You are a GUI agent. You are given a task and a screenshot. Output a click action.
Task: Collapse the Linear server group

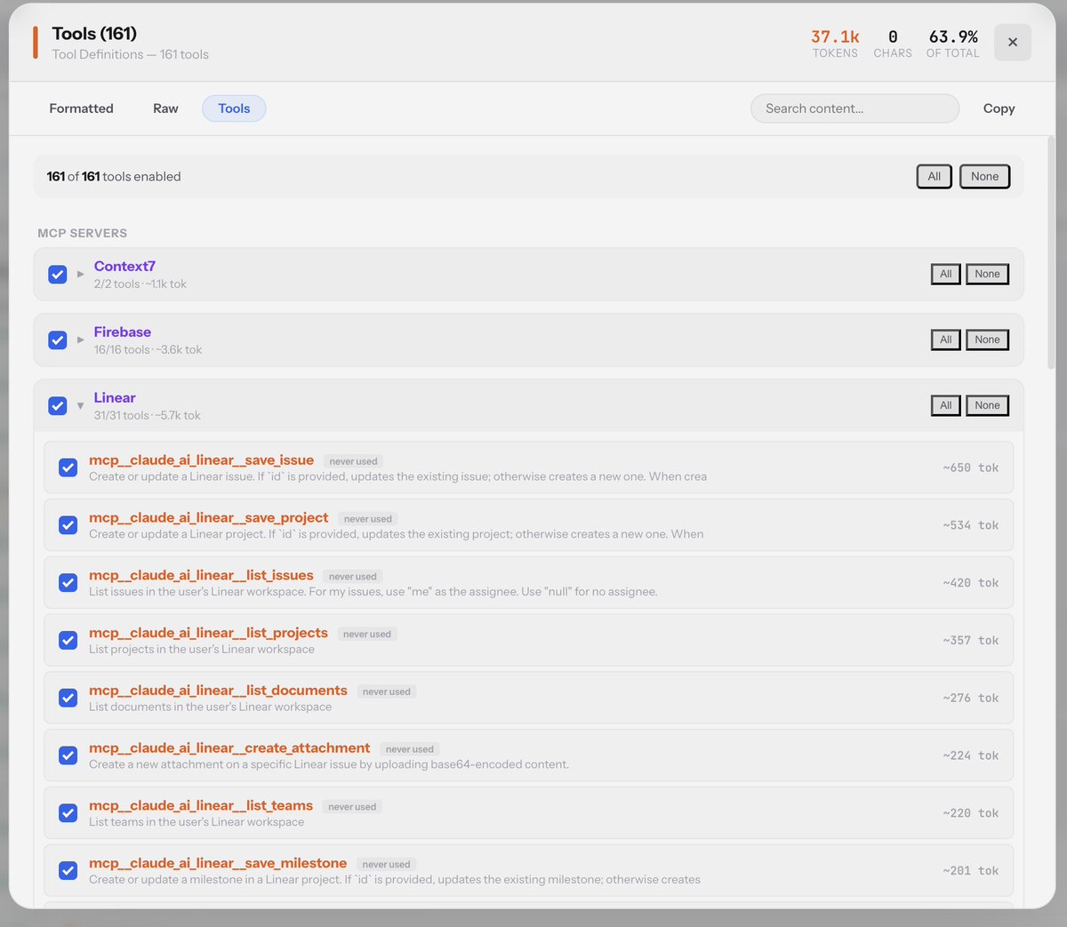click(x=80, y=405)
